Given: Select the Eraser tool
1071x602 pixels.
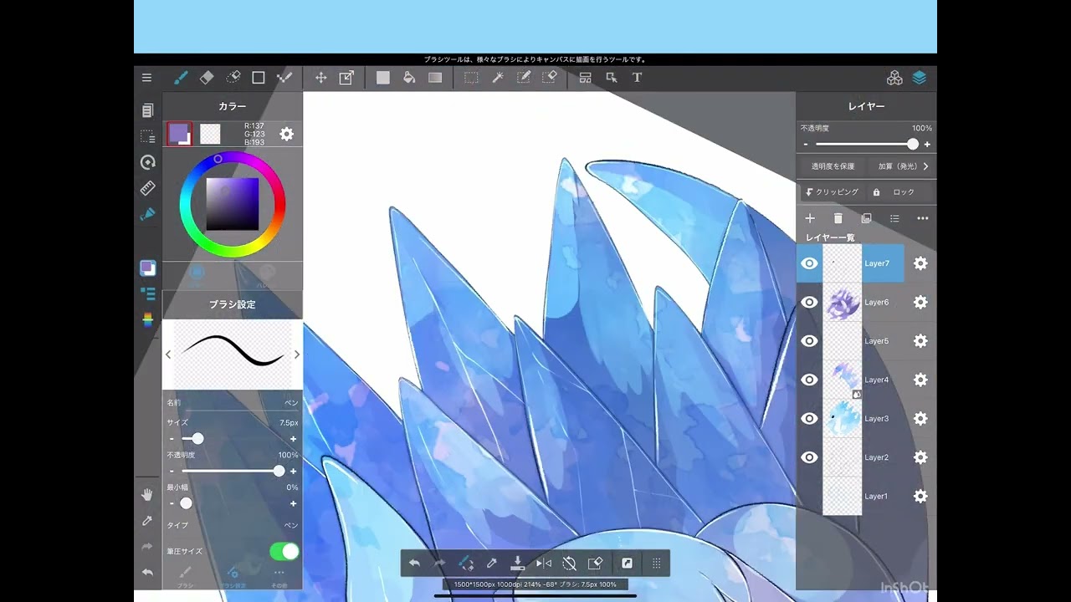Looking at the screenshot, I should 207,78.
